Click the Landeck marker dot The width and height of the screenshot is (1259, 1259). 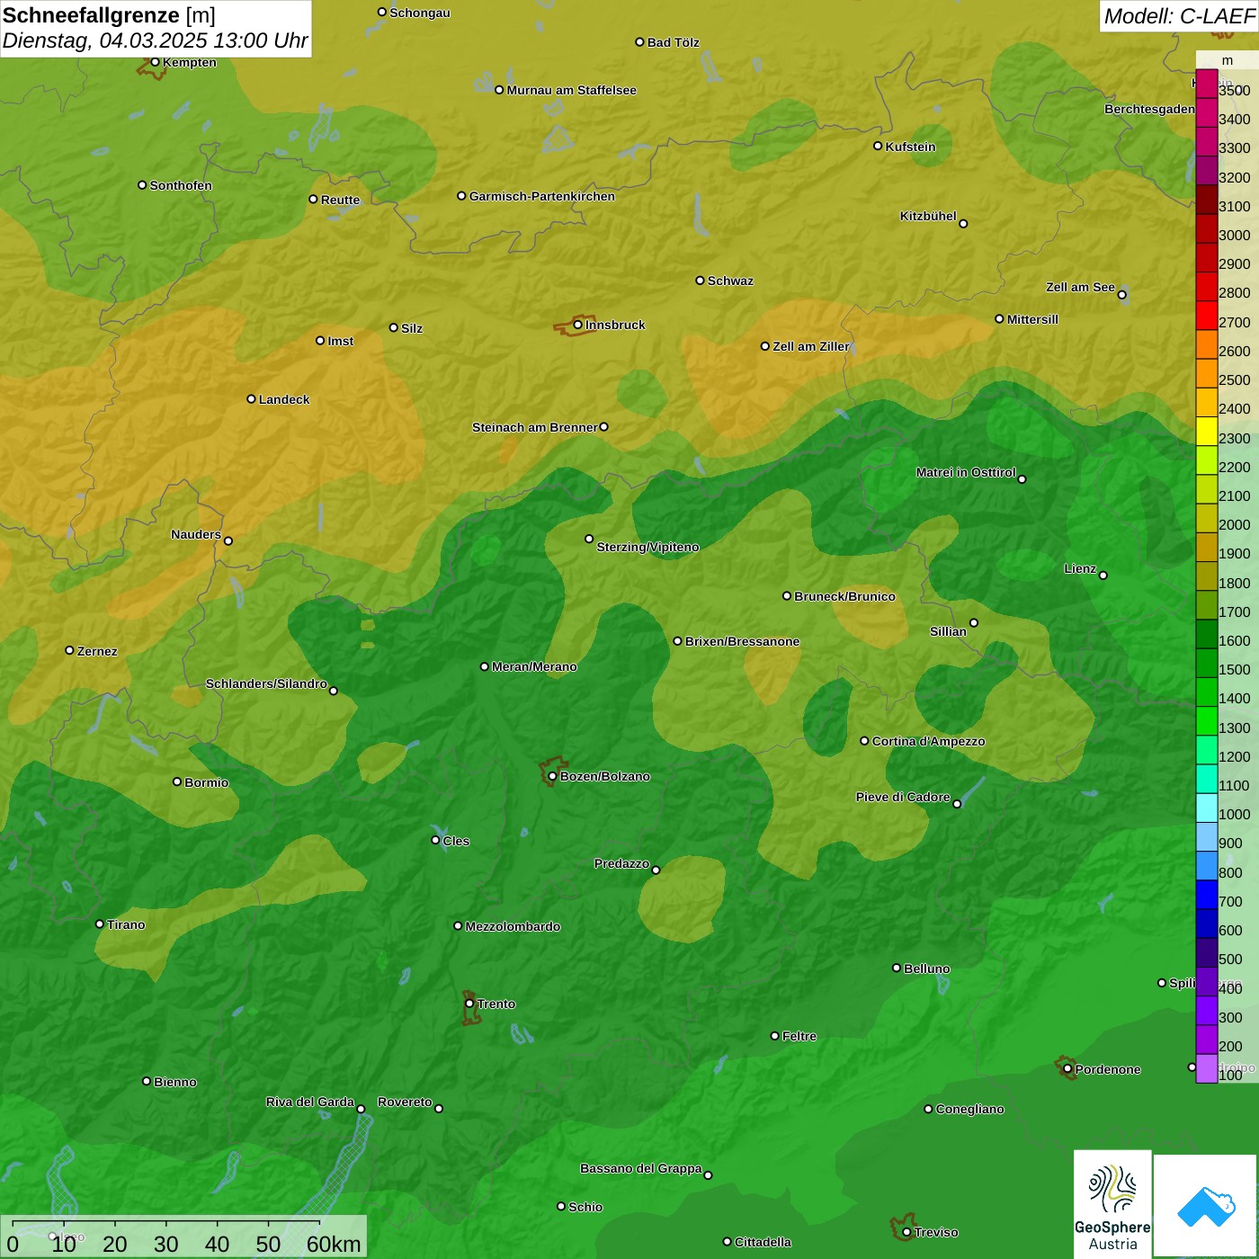click(252, 399)
